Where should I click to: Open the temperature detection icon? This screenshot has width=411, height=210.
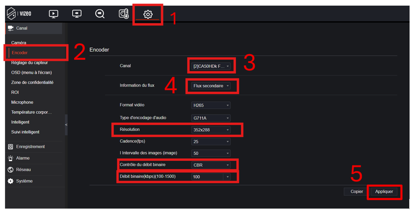124,14
